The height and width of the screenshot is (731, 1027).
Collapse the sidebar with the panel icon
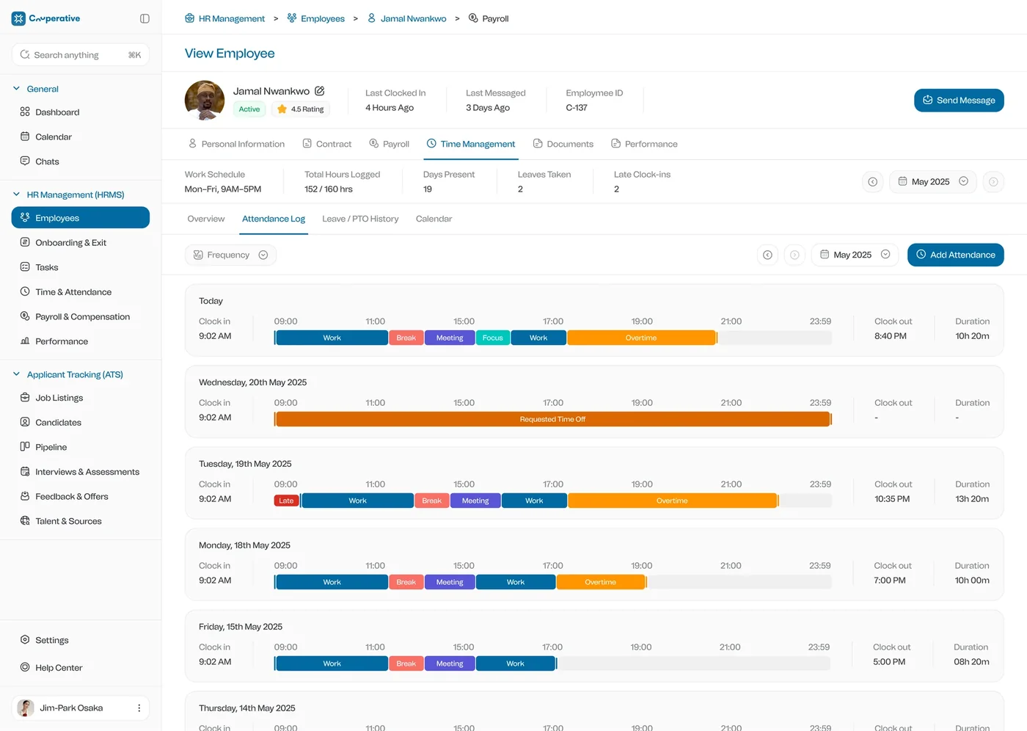[x=145, y=18]
